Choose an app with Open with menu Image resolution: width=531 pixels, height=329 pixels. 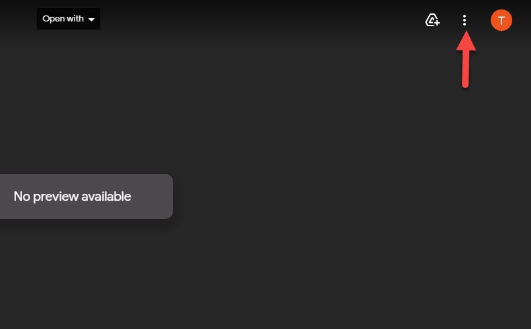pos(68,19)
